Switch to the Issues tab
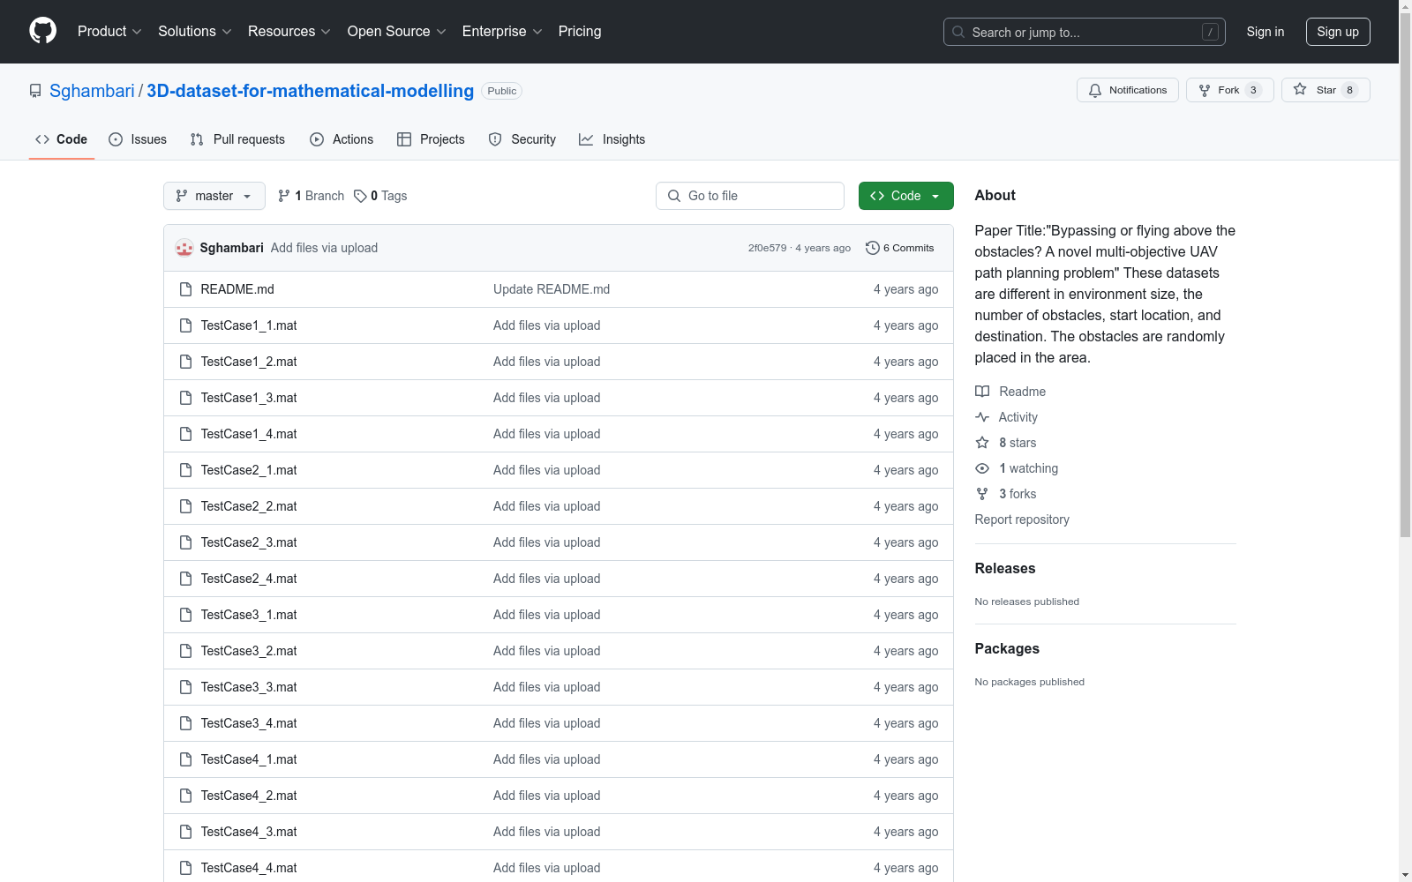The width and height of the screenshot is (1412, 882). (138, 139)
